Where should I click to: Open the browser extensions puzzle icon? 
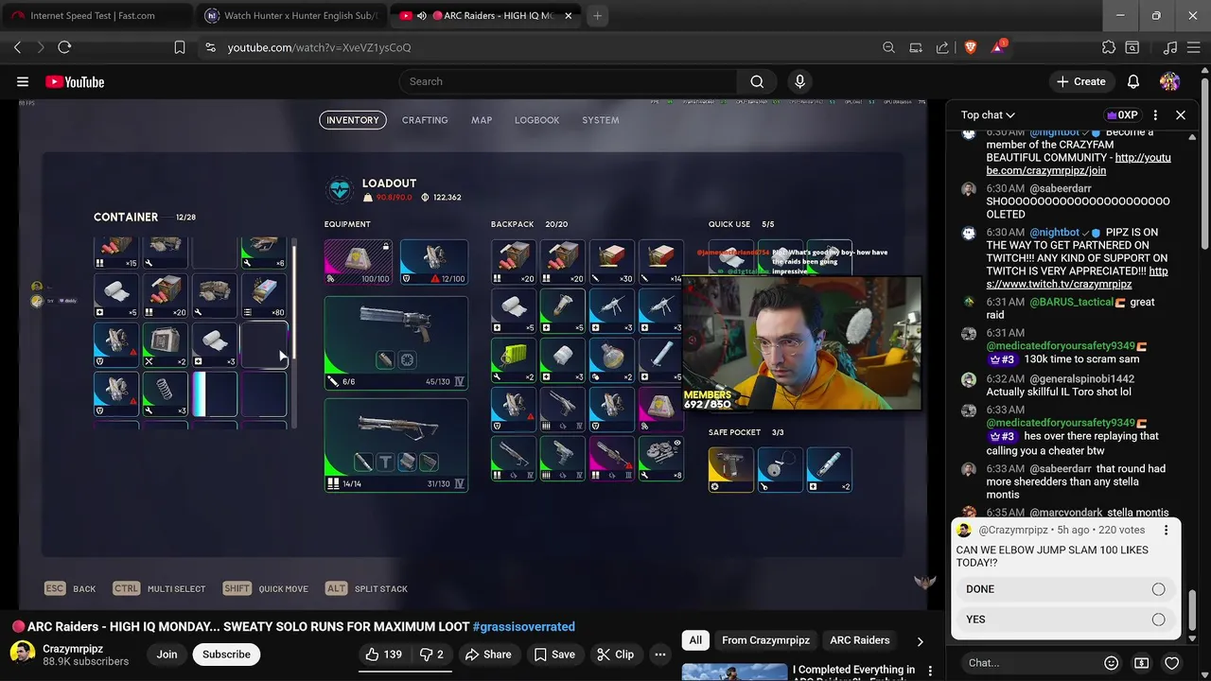[1109, 47]
